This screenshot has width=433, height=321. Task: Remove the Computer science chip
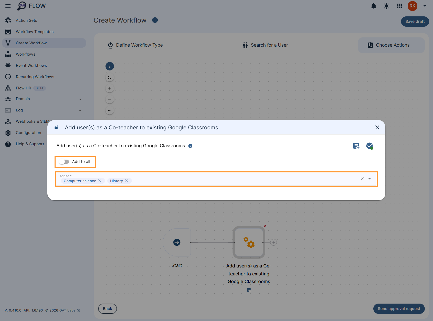tap(100, 181)
